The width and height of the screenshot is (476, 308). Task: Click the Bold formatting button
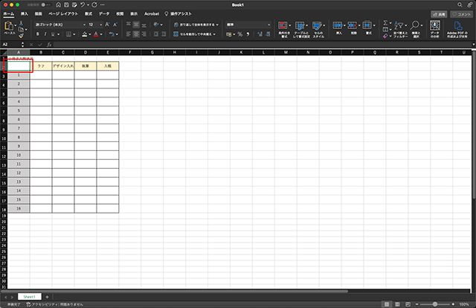point(37,34)
